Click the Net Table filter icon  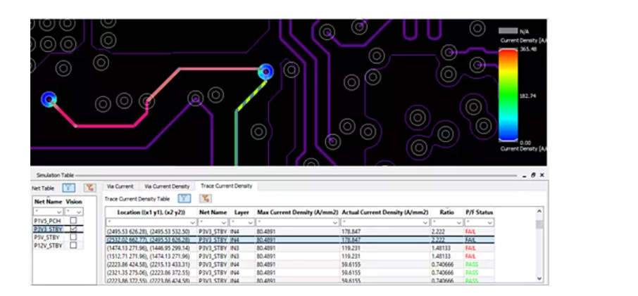tap(70, 187)
